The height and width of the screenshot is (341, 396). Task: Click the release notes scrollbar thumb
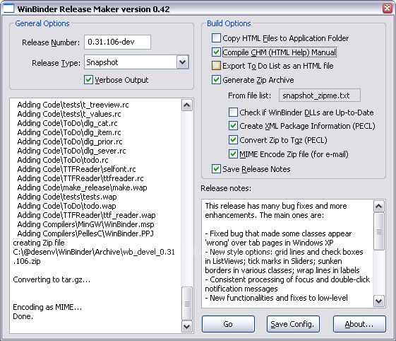click(x=379, y=231)
